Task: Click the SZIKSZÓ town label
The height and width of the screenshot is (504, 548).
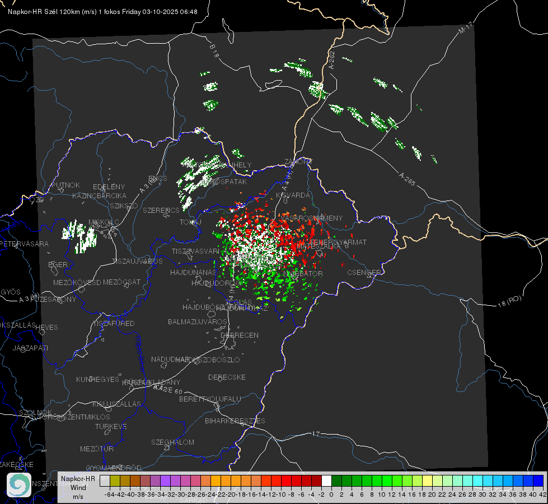Action: tap(124, 206)
